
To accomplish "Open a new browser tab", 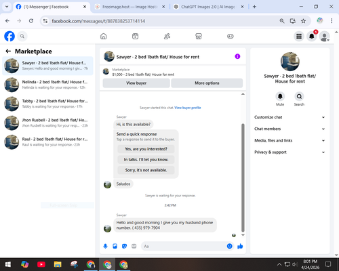I will click(x=254, y=7).
